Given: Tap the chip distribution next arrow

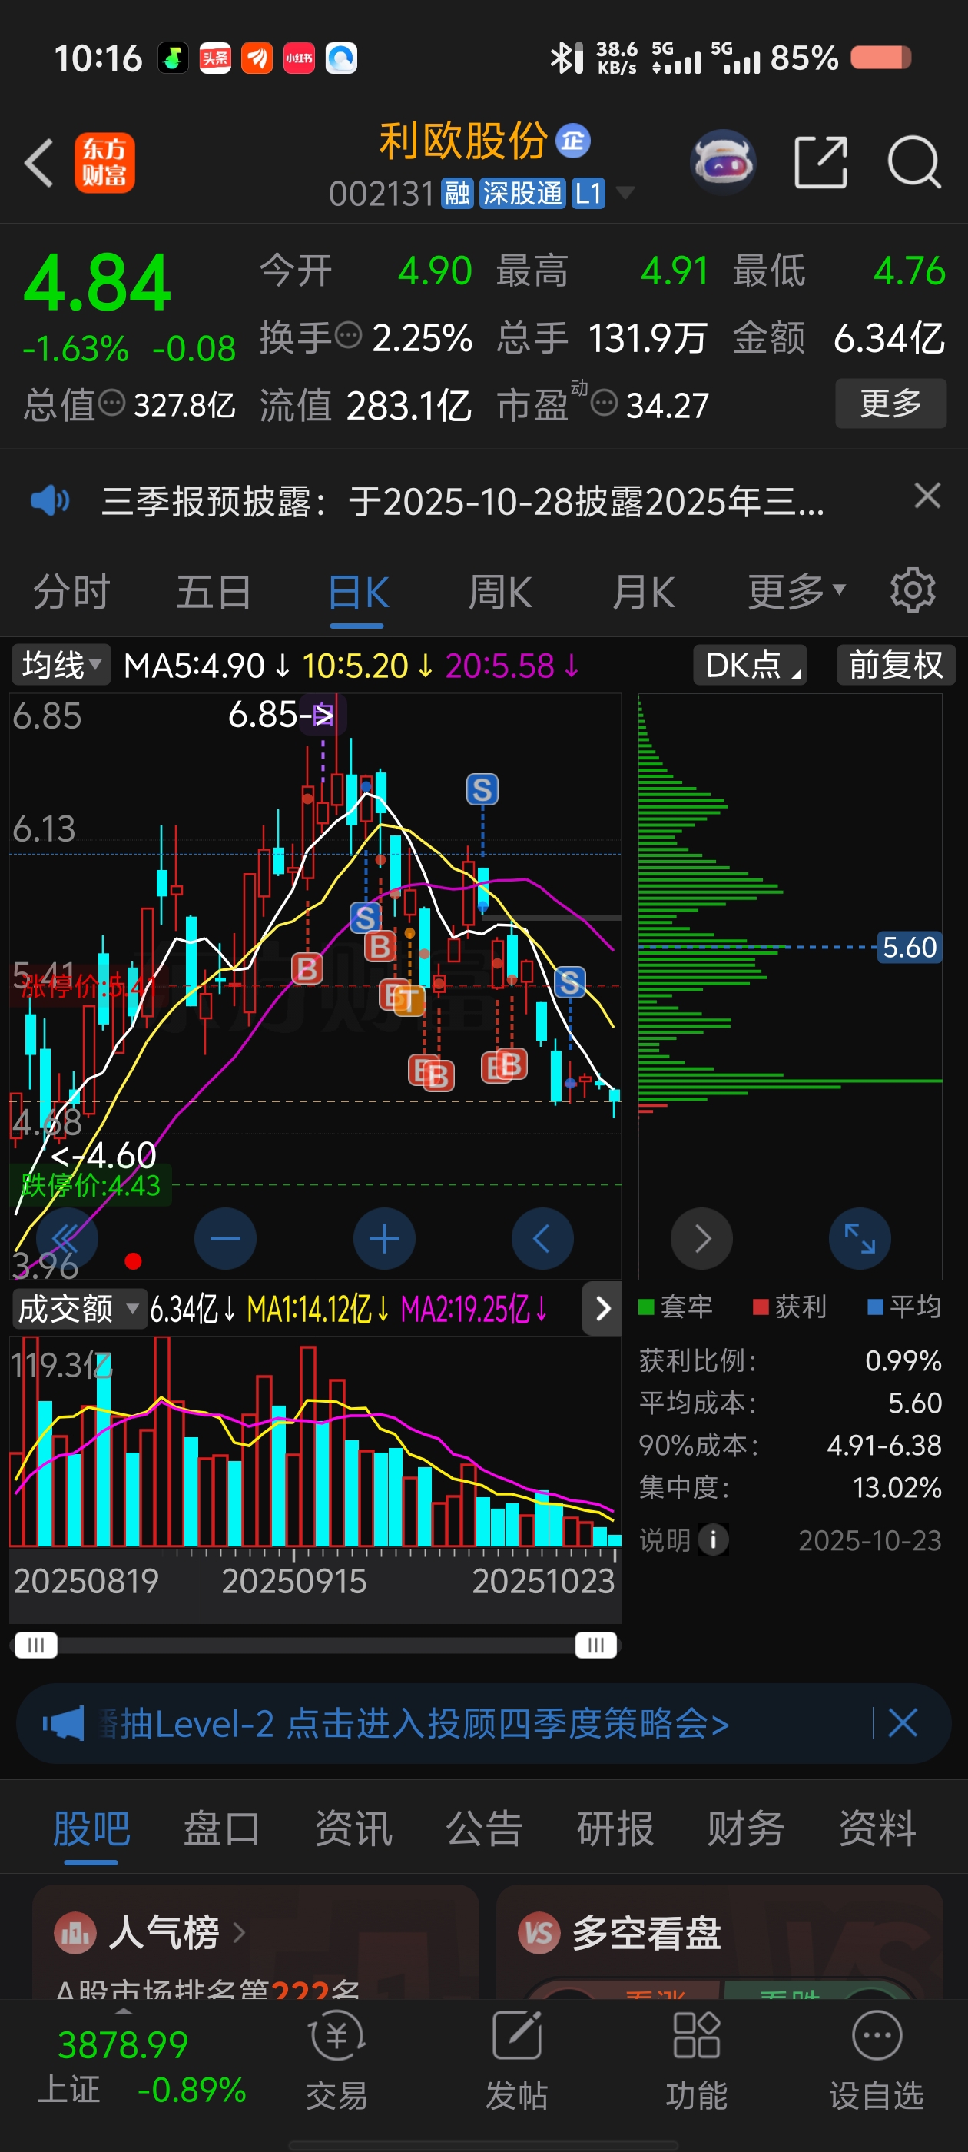Looking at the screenshot, I should pos(701,1238).
